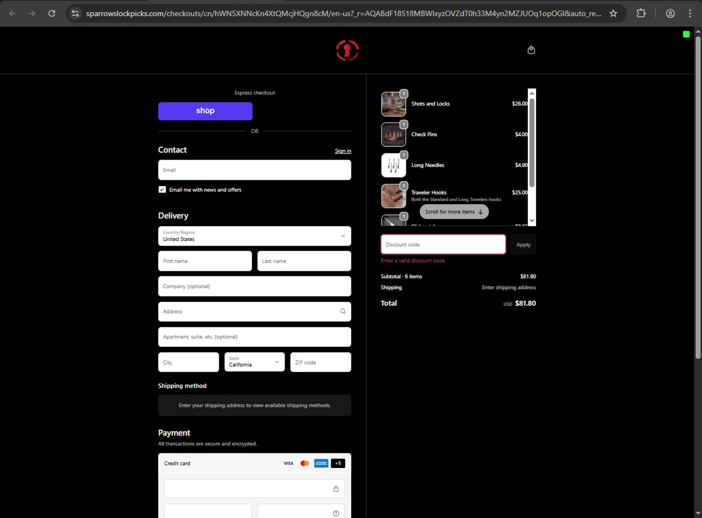Focus the Apartment, suite, etc. field
The image size is (702, 518).
point(255,337)
